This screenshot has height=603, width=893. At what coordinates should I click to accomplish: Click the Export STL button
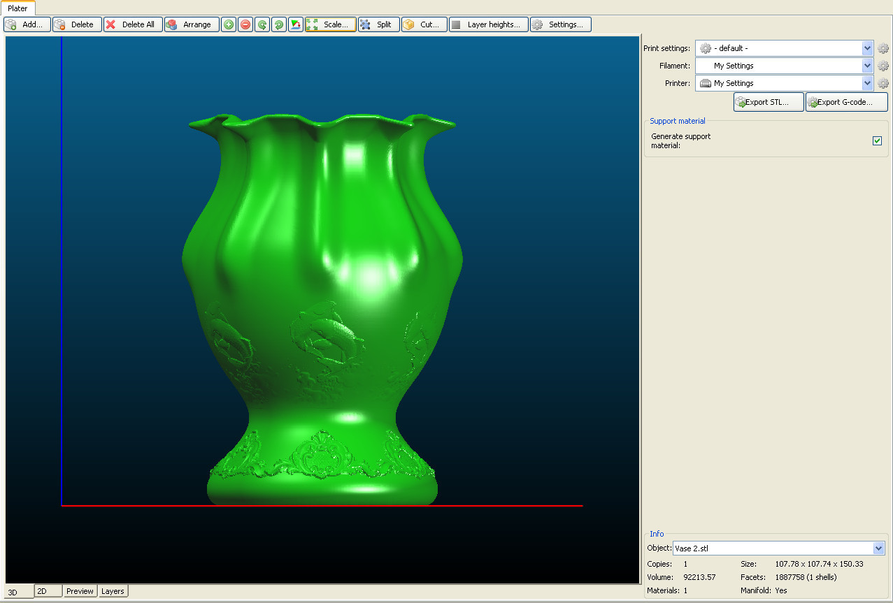tap(768, 102)
